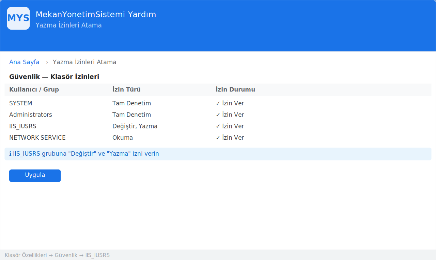Viewport: 436px width, 260px height.
Task: Click the 'Güvenlik — Klasör İzinleri' heading
Action: (x=54, y=77)
